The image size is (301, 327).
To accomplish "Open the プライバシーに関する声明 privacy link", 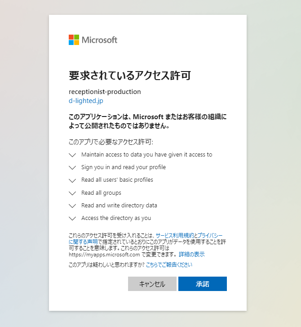I will (210, 235).
